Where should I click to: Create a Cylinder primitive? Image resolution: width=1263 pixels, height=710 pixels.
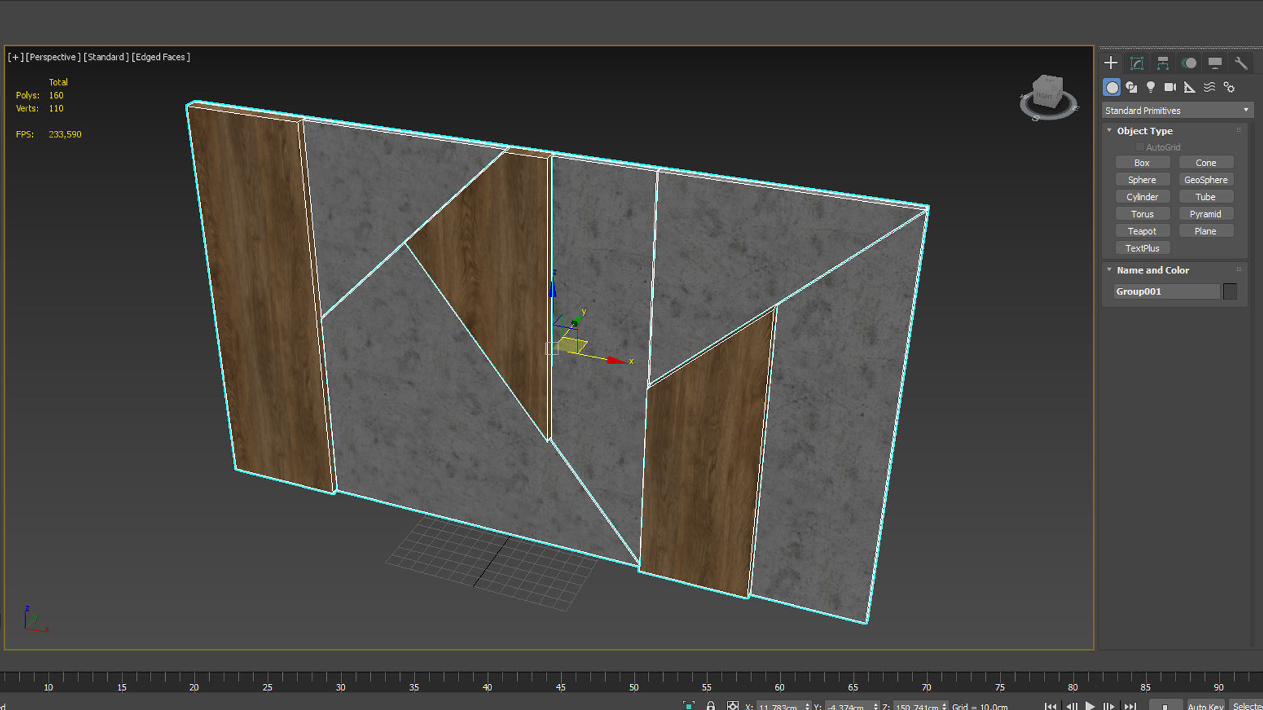coord(1143,197)
